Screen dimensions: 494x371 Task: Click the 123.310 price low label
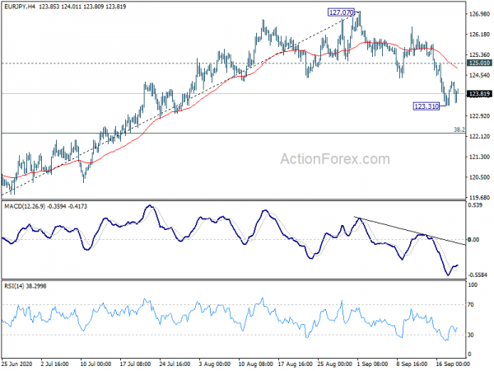pyautogui.click(x=426, y=106)
